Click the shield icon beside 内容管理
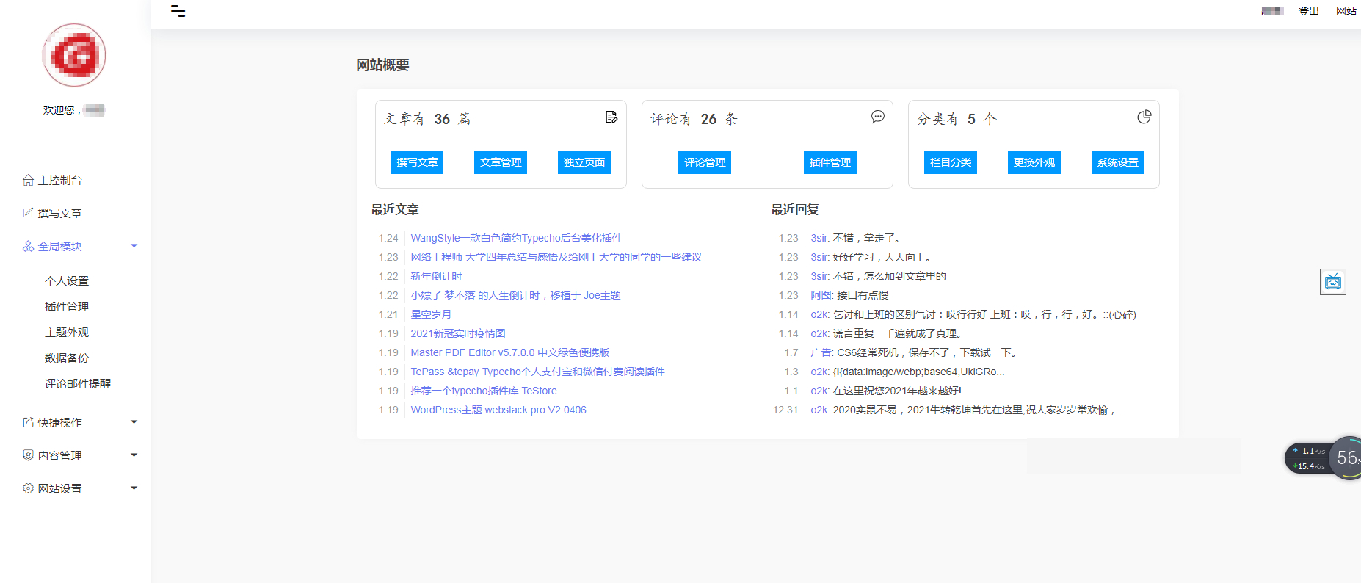 tap(28, 455)
